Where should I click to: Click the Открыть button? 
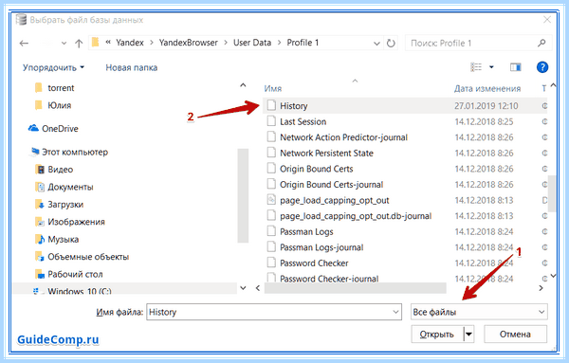coord(437,334)
